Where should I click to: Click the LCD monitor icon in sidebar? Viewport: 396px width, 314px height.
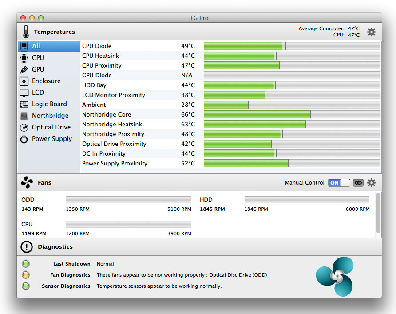click(24, 93)
